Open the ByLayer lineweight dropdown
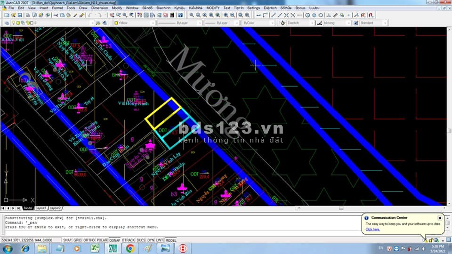The image size is (452, 254). (x=237, y=23)
